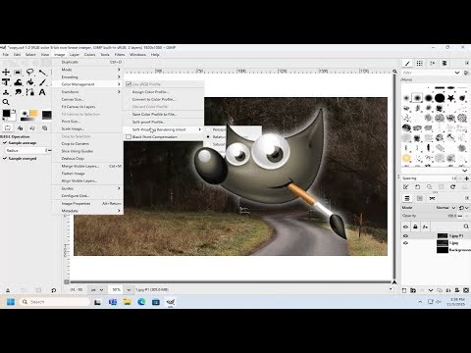The width and height of the screenshot is (471, 353).
Task: Enable Black Point Compensation checkbox
Action: coord(129,137)
